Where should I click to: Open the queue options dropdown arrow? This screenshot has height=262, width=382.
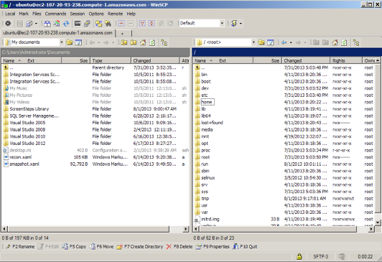pos(37,24)
